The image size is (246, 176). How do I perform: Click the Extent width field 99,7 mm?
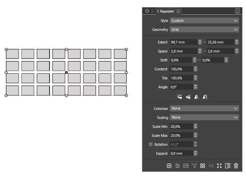184,42
